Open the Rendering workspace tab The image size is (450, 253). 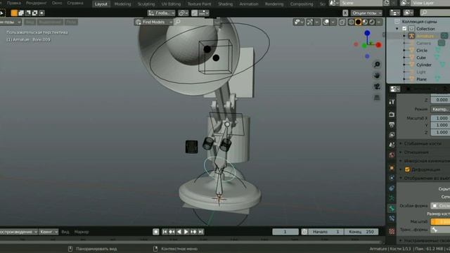point(274,4)
